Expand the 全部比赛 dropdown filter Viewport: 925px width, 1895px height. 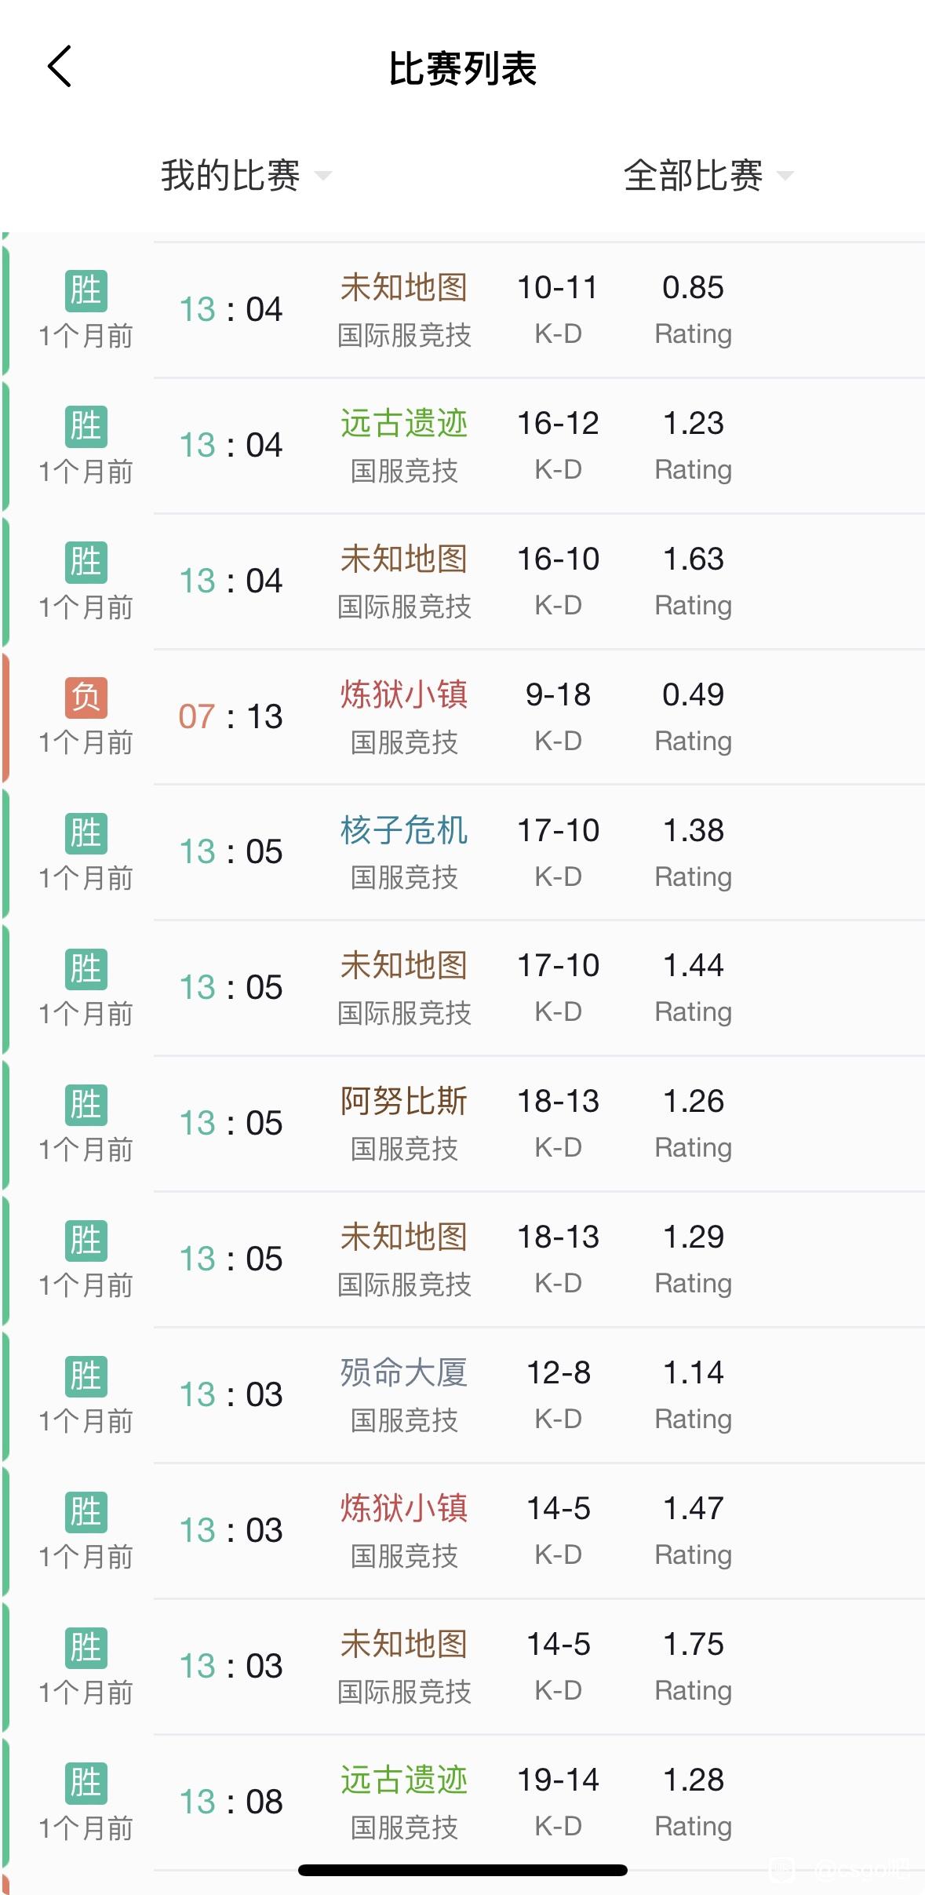coord(708,175)
